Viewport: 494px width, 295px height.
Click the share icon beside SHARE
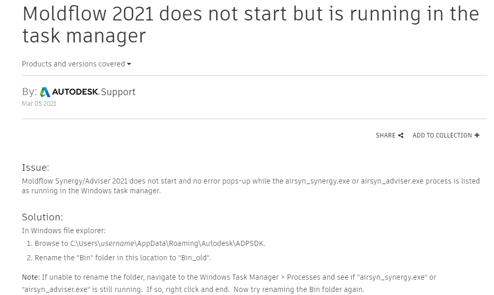401,135
